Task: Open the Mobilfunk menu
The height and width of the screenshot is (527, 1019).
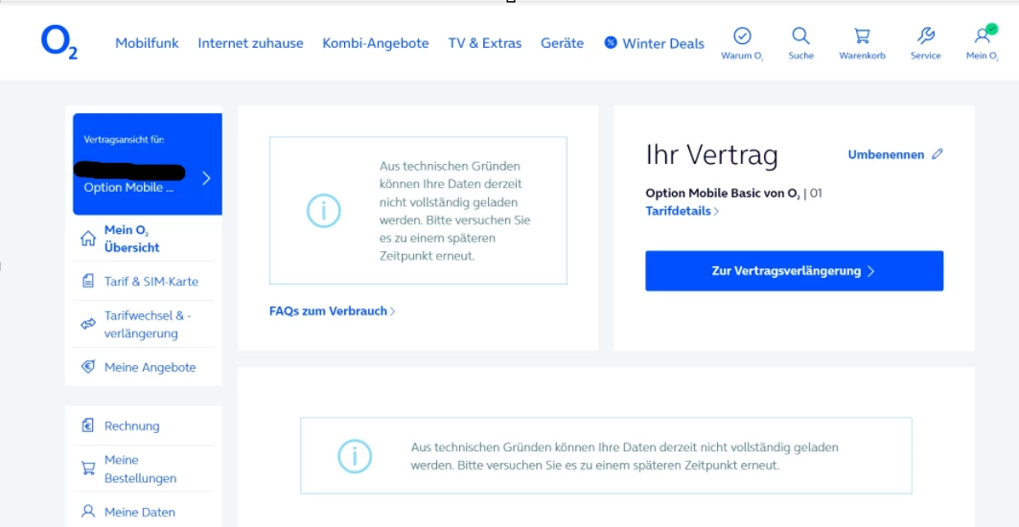Action: [x=147, y=43]
